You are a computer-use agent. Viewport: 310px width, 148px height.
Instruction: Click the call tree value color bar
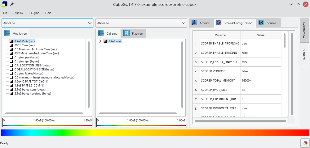tap(141, 126)
